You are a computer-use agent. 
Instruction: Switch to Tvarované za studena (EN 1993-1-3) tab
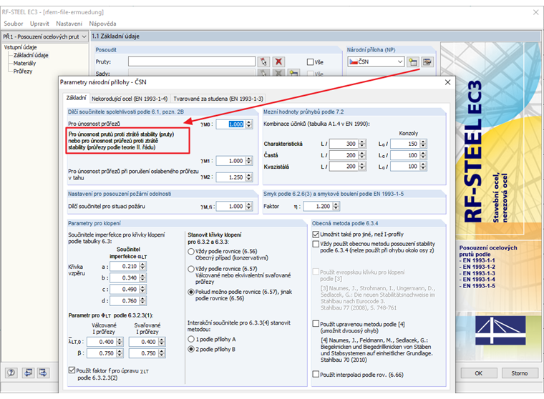218,99
